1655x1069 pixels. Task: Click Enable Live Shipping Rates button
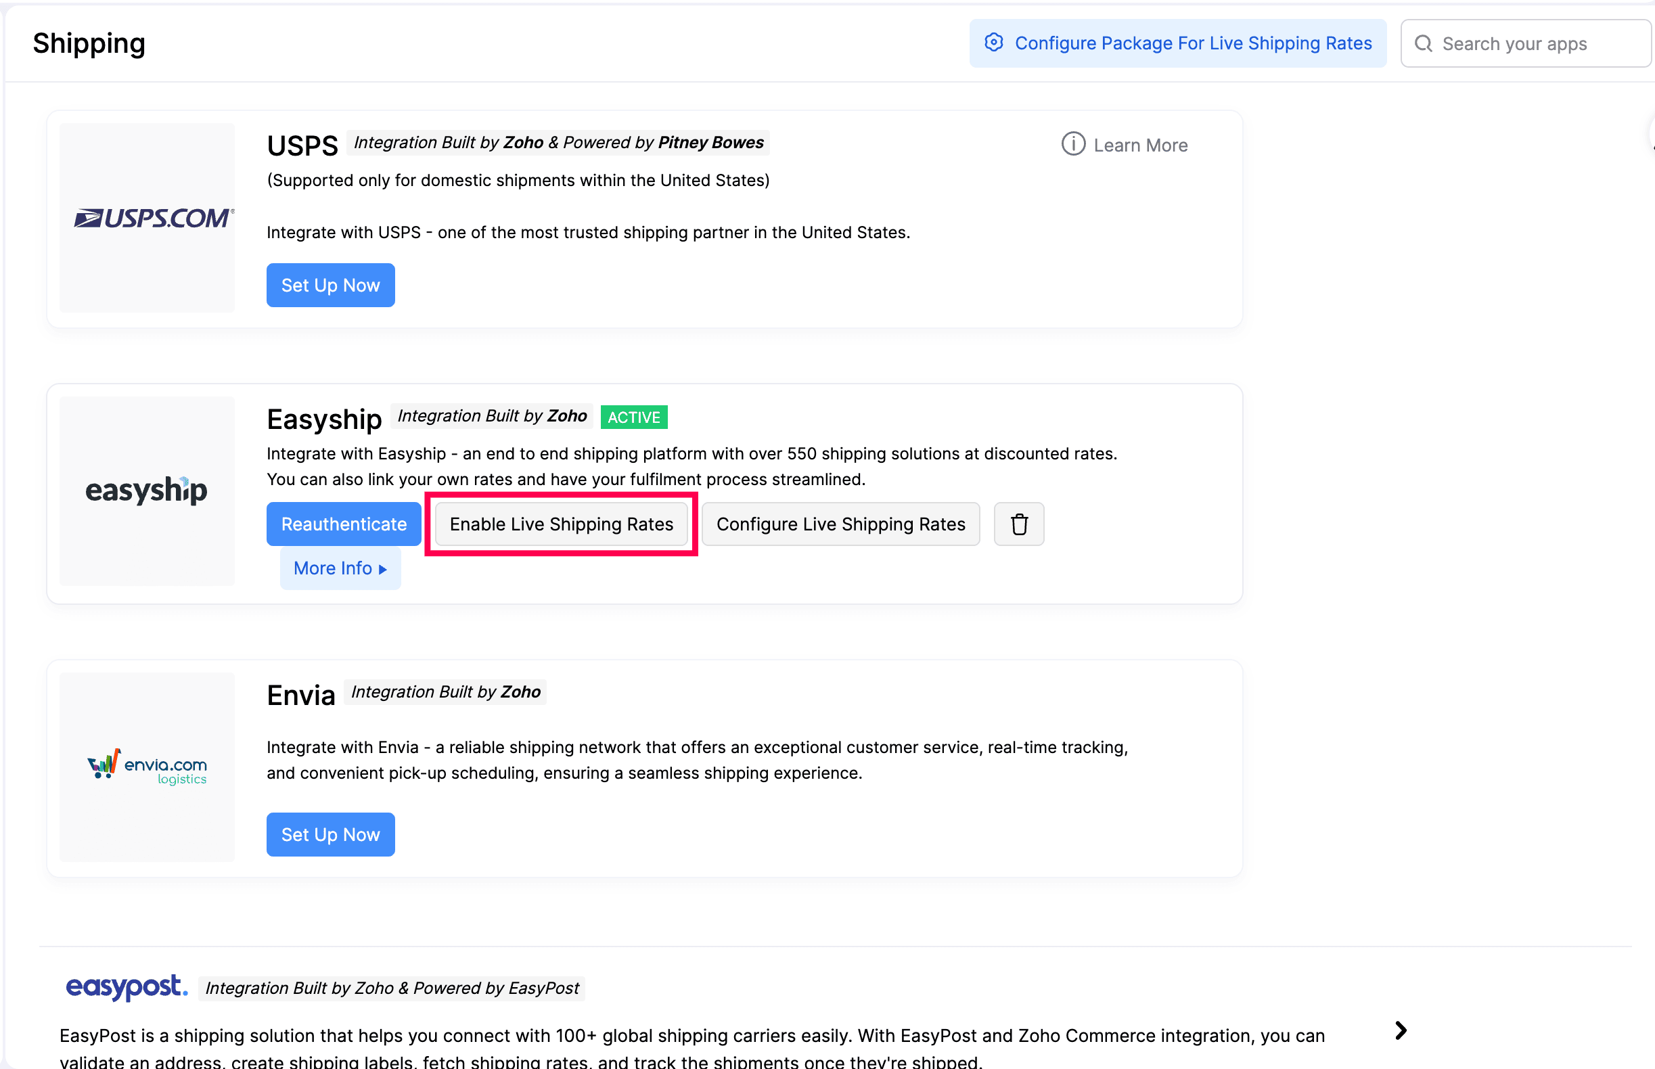[561, 524]
